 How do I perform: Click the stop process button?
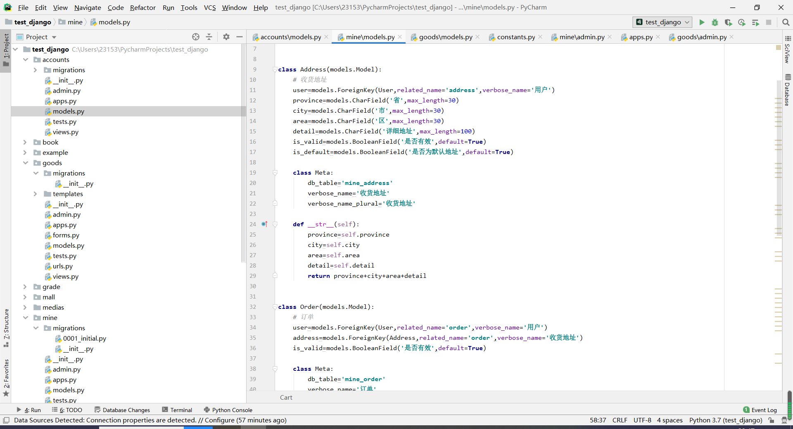pyautogui.click(x=769, y=22)
